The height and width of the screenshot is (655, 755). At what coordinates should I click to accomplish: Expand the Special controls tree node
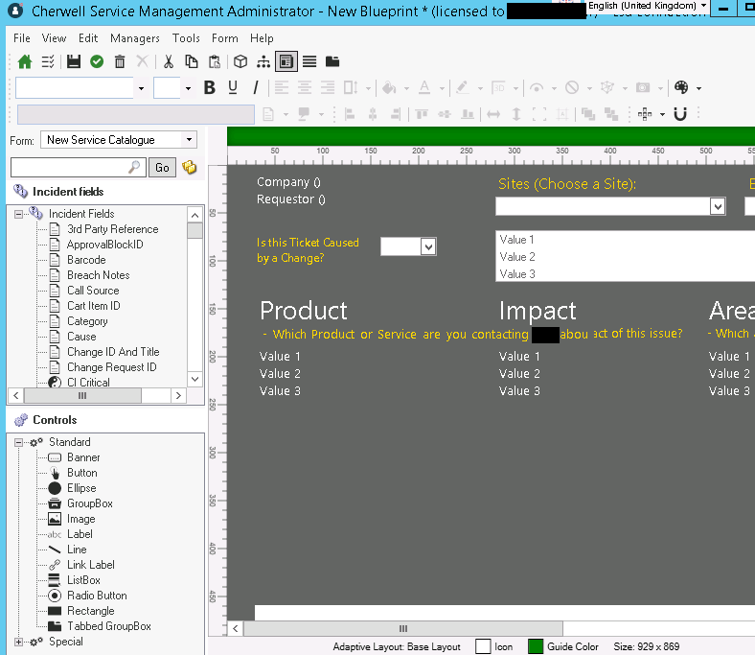(18, 642)
